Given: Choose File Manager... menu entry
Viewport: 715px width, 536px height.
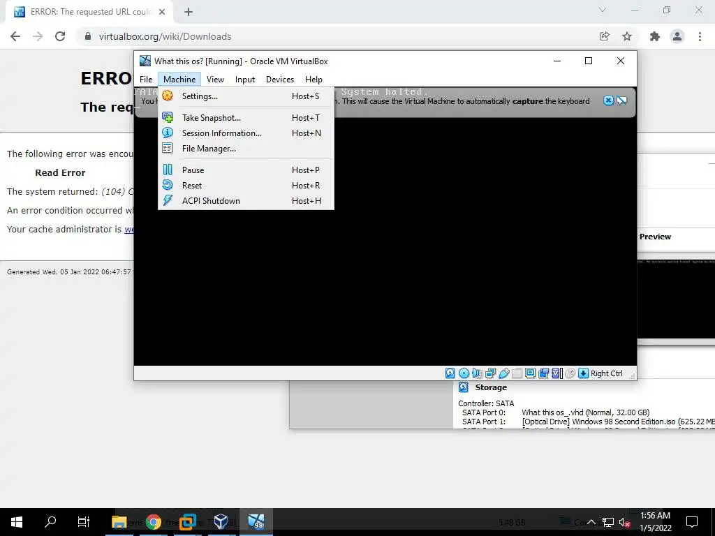Looking at the screenshot, I should (x=246, y=148).
